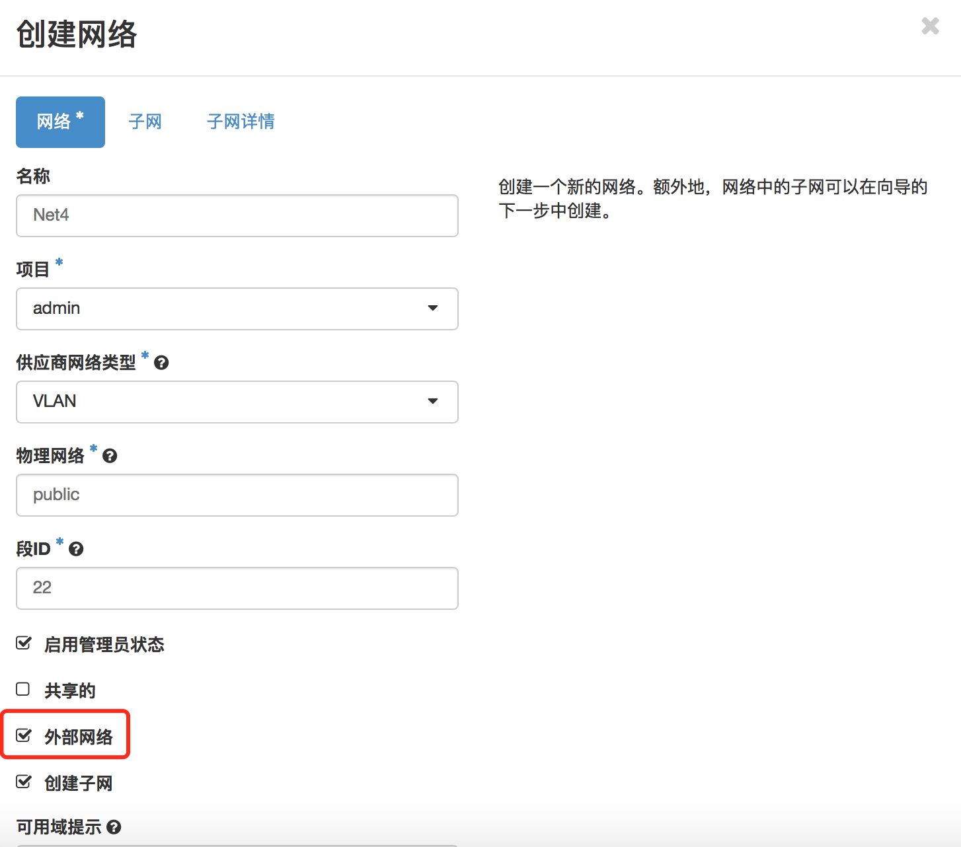
Task: Click the 可用域提示 label text
Action: click(59, 827)
